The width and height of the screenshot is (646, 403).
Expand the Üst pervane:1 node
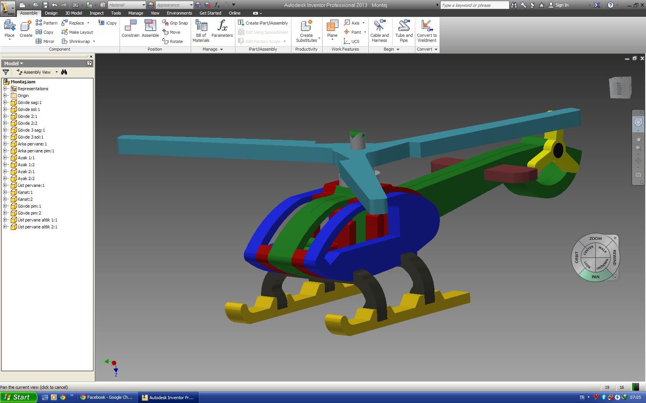5,185
